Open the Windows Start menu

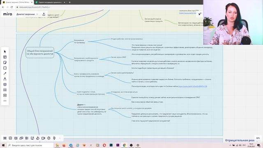(3, 145)
